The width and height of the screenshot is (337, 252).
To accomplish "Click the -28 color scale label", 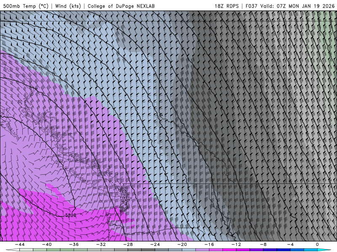I will [x=128, y=244].
